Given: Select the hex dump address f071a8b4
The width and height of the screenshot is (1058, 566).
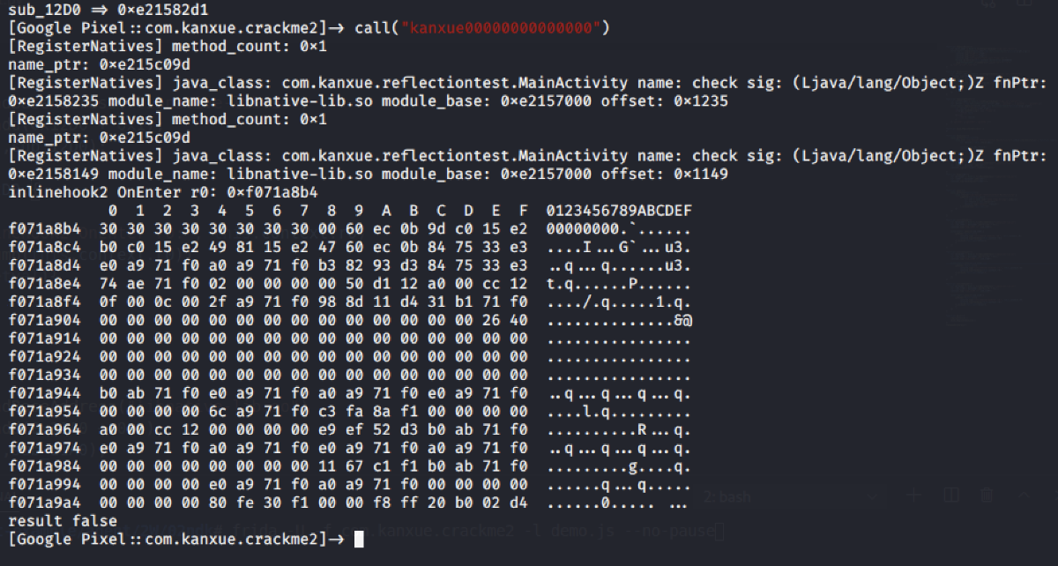Looking at the screenshot, I should (45, 228).
